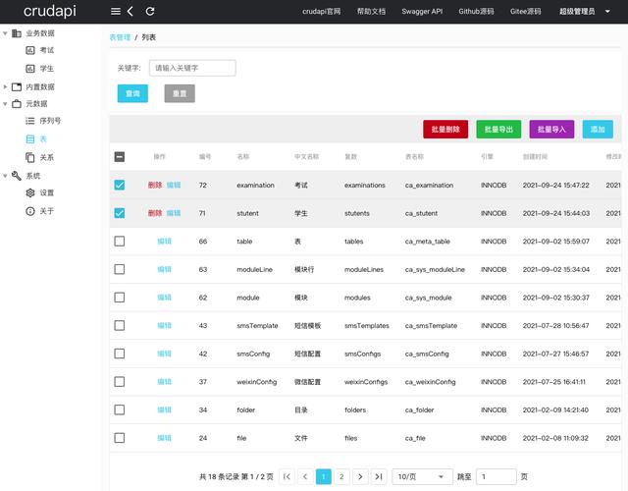Image resolution: width=628 pixels, height=491 pixels.
Task: Click the 考试 sidebar icon
Action: point(30,50)
